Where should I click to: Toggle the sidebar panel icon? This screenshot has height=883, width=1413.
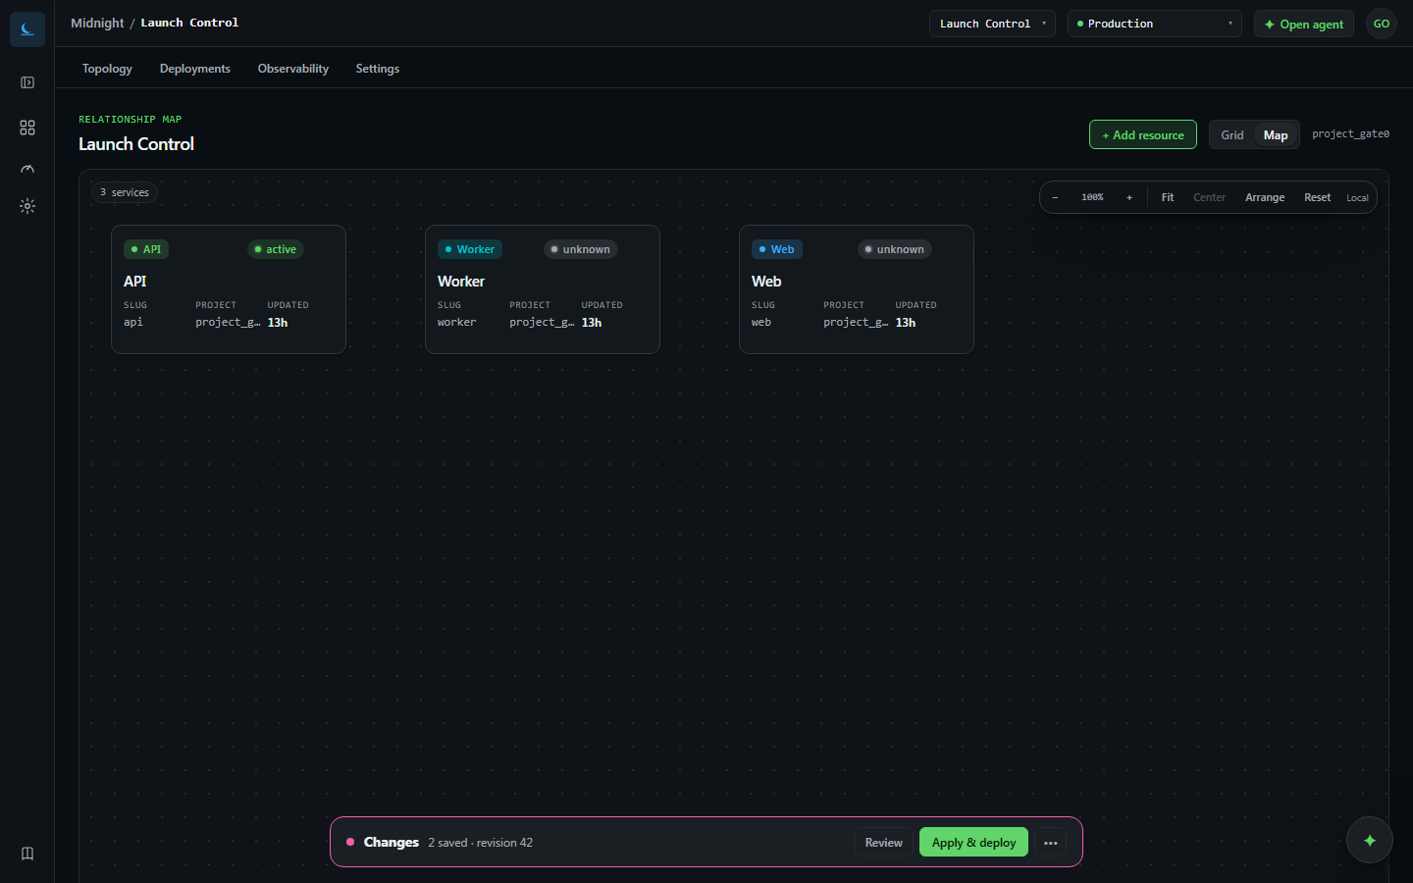[x=27, y=82]
